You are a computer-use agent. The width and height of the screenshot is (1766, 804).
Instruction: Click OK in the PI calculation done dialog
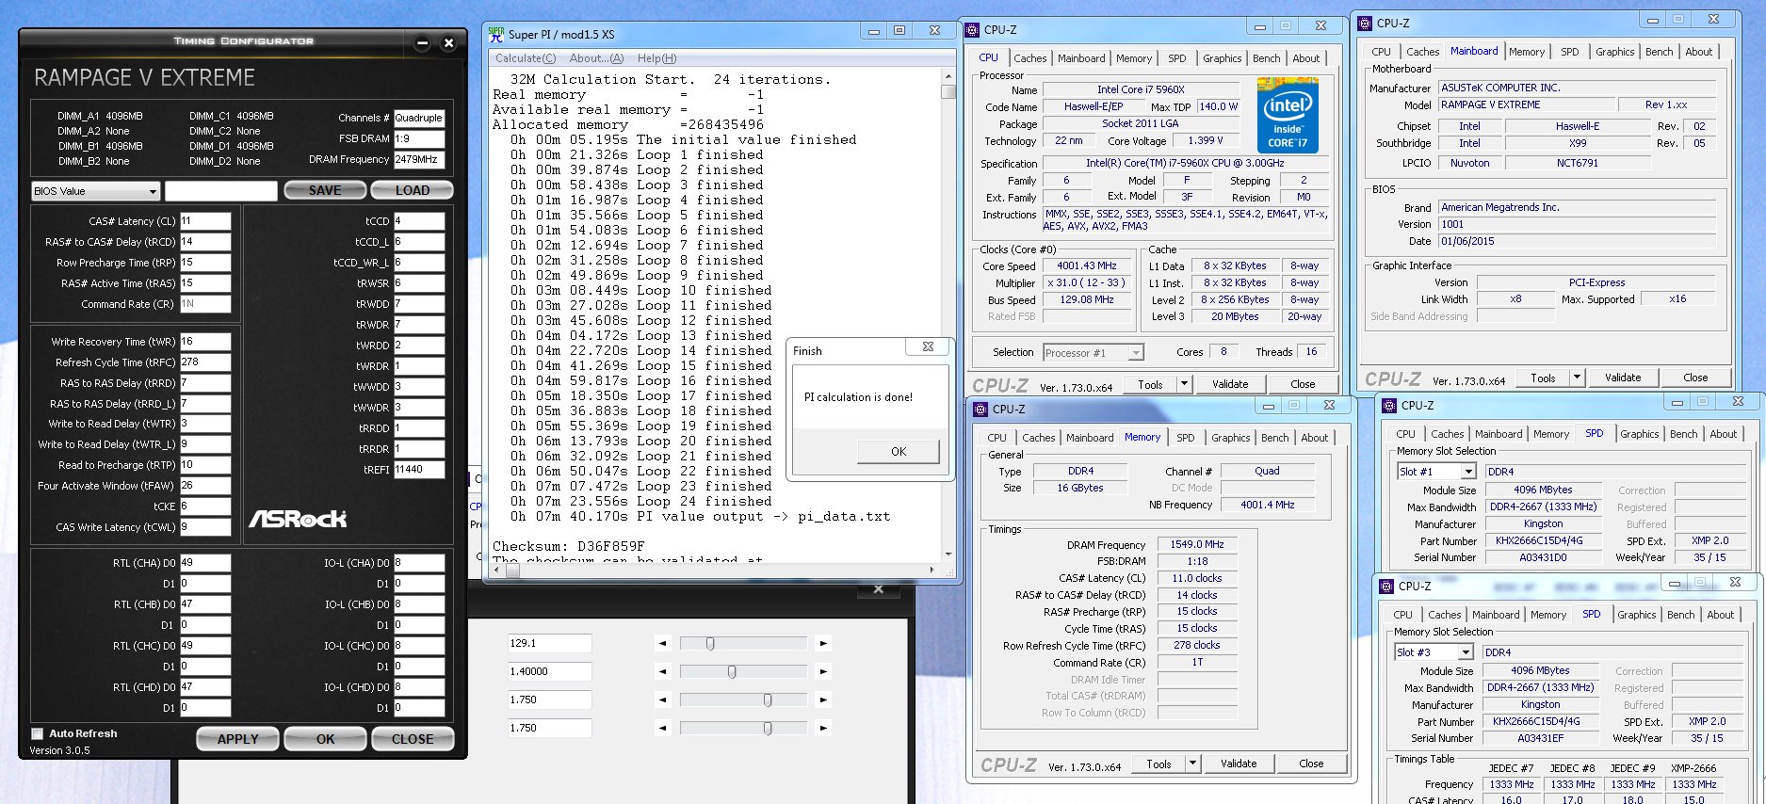point(899,452)
